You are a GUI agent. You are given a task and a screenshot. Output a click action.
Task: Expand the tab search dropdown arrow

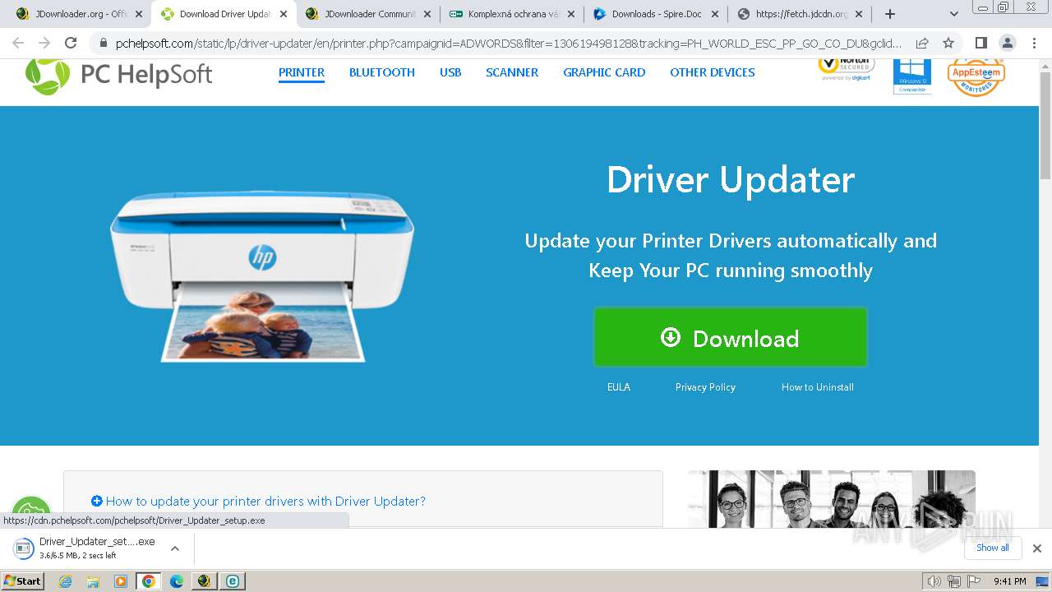point(954,14)
